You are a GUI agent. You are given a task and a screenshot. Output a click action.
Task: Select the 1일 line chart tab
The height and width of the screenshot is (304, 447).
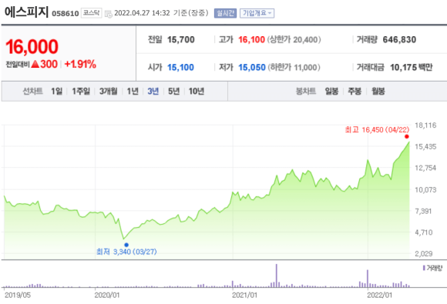57,91
